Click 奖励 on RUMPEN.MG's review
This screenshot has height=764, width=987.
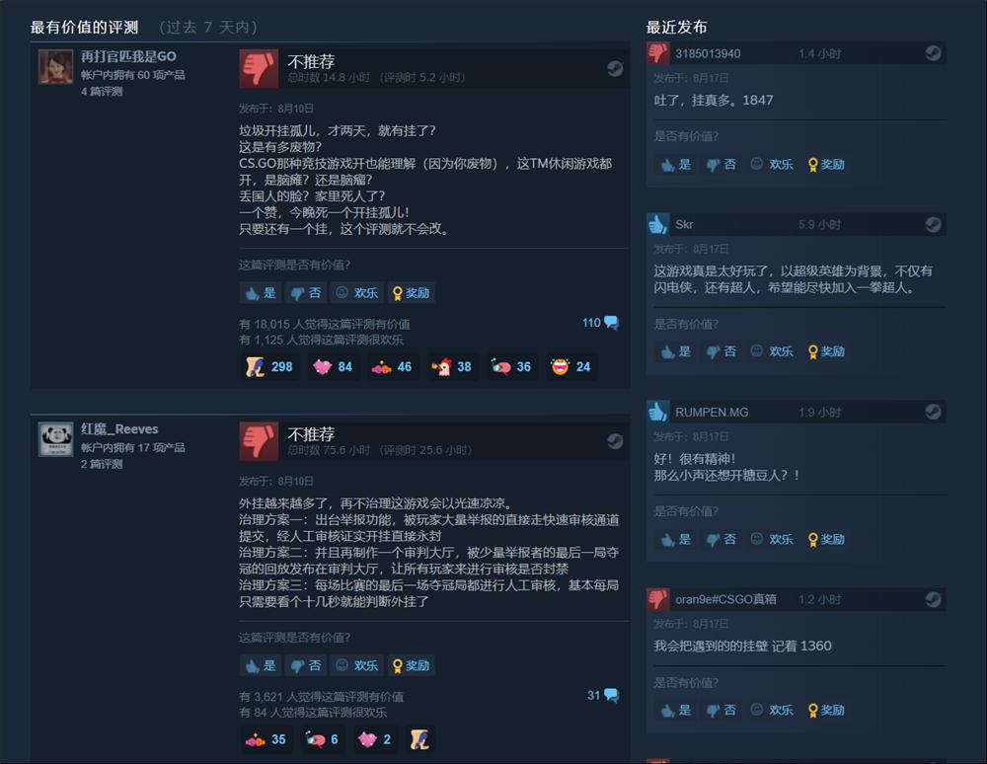(826, 539)
